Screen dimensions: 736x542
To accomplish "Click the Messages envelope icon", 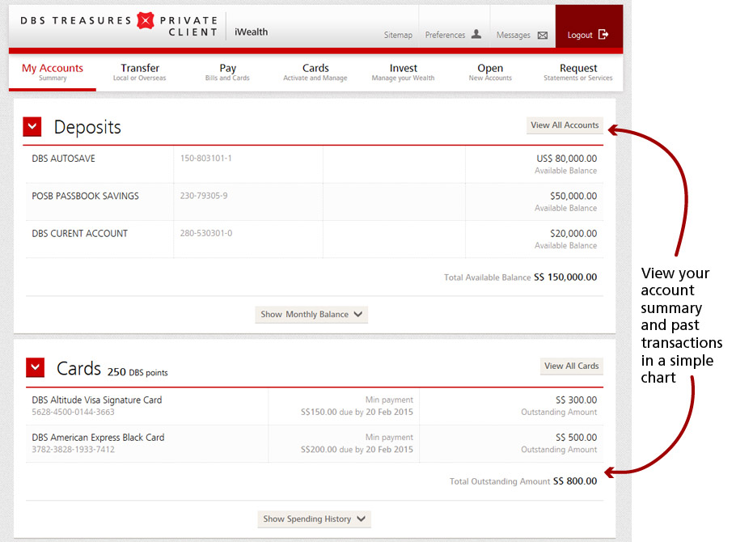I will point(543,36).
